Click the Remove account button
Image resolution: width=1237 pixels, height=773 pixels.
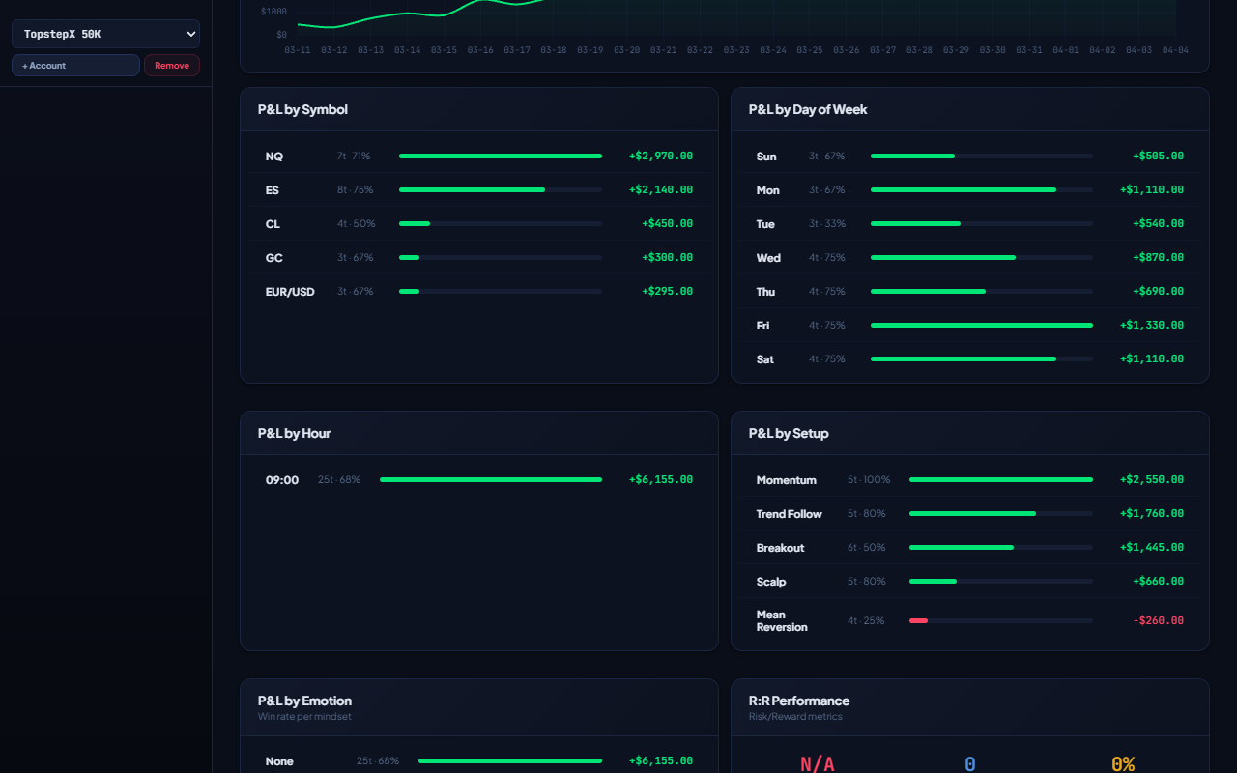tap(172, 65)
